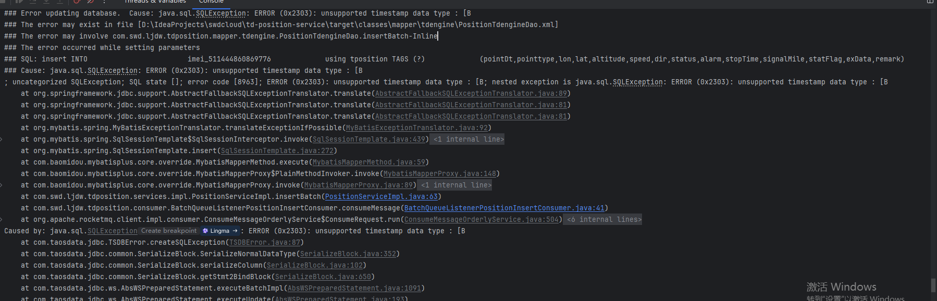Click the console vertical scrollbar thumb
The image size is (937, 301).
click(x=933, y=285)
